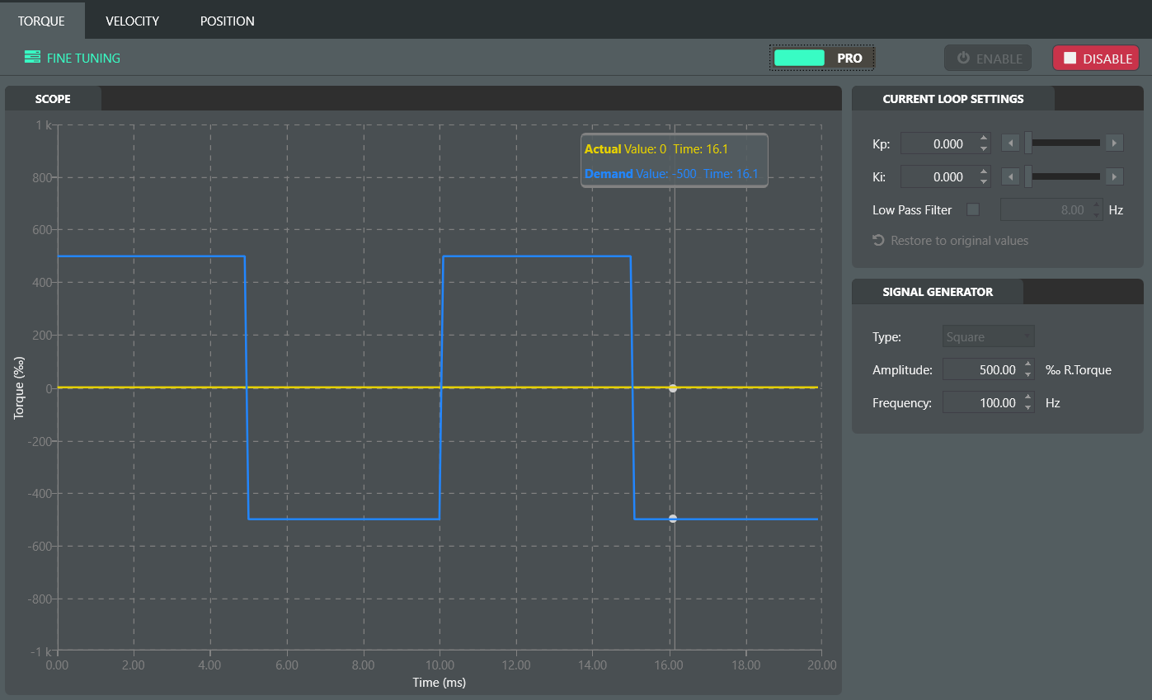Increase Ki with the up spinner arrow

pyautogui.click(x=984, y=171)
